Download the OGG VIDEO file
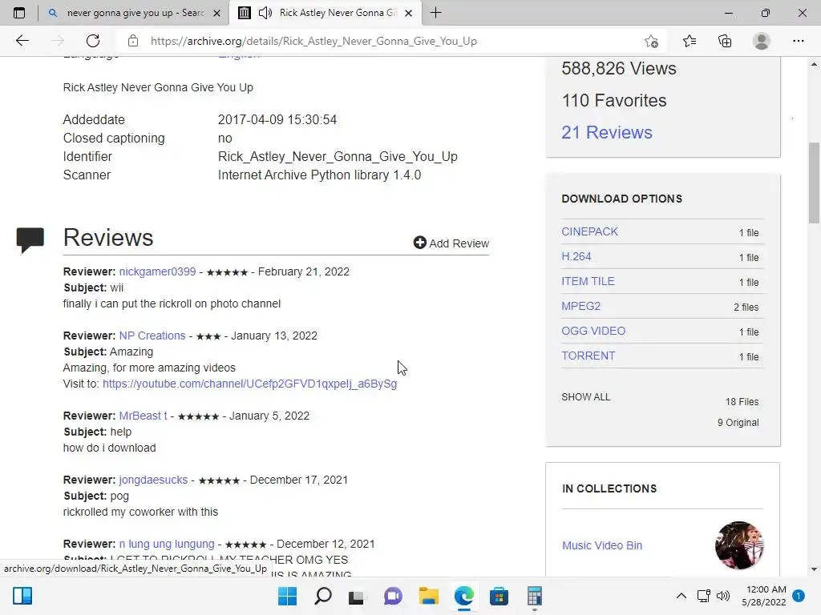The width and height of the screenshot is (821, 615). tap(593, 331)
